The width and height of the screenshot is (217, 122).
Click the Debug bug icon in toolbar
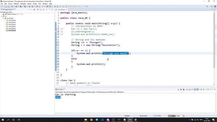pyautogui.click(x=12, y=6)
